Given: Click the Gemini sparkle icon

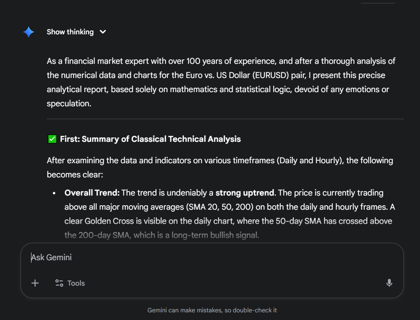Looking at the screenshot, I should [x=29, y=32].
